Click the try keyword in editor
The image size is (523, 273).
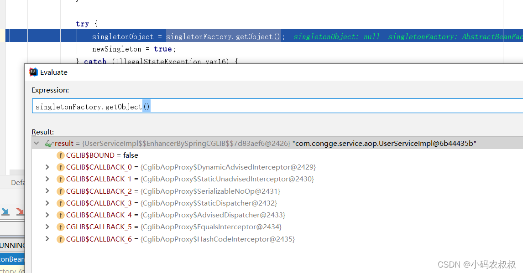point(83,24)
